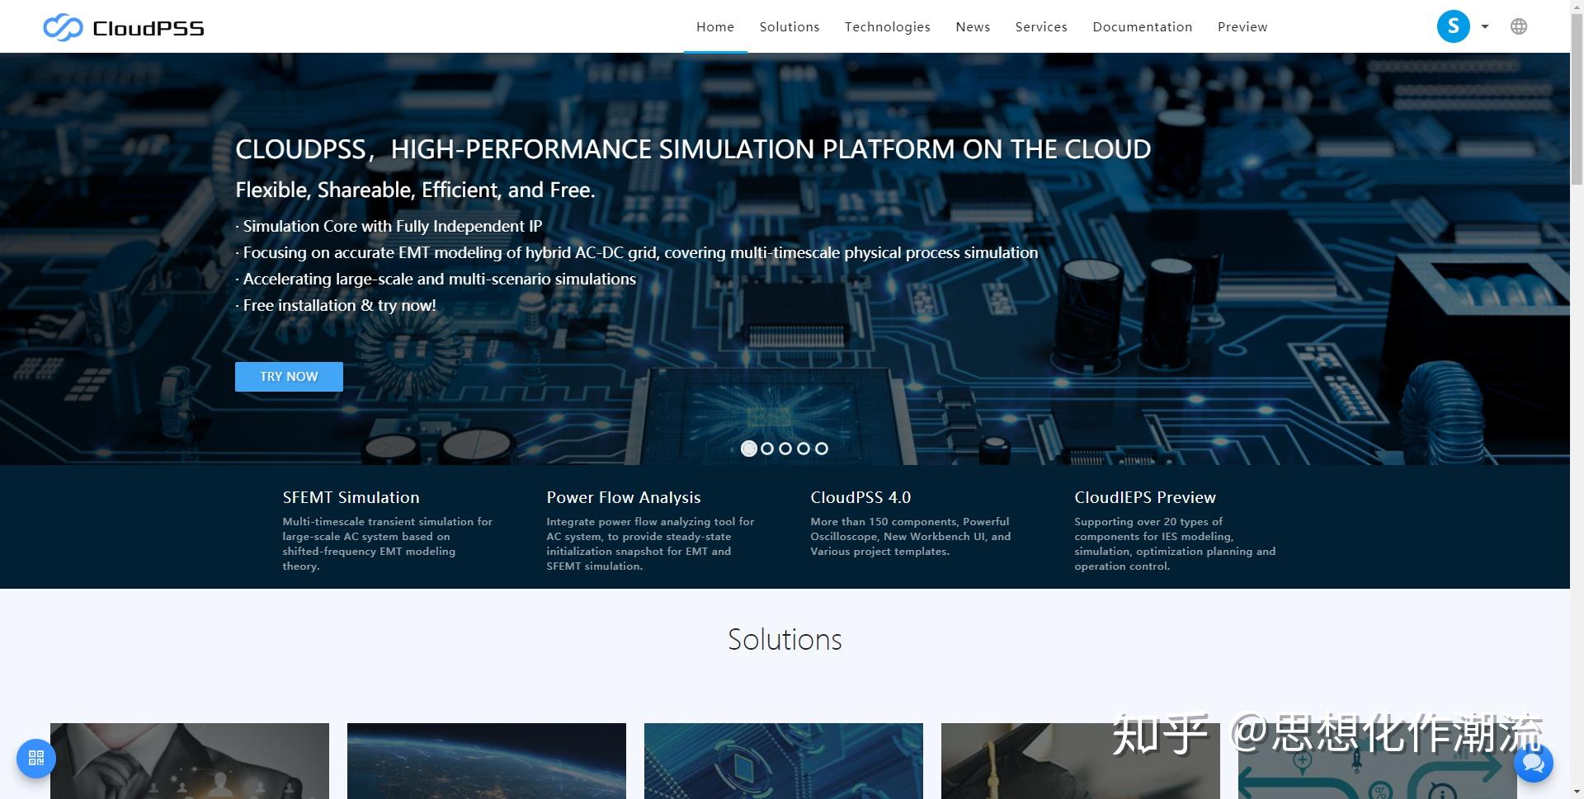Select Documentation in the navigation bar
Image resolution: width=1584 pixels, height=799 pixels.
(x=1142, y=26)
